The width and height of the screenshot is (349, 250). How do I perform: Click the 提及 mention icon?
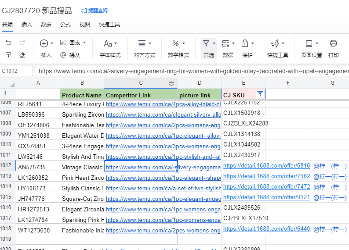(63, 55)
